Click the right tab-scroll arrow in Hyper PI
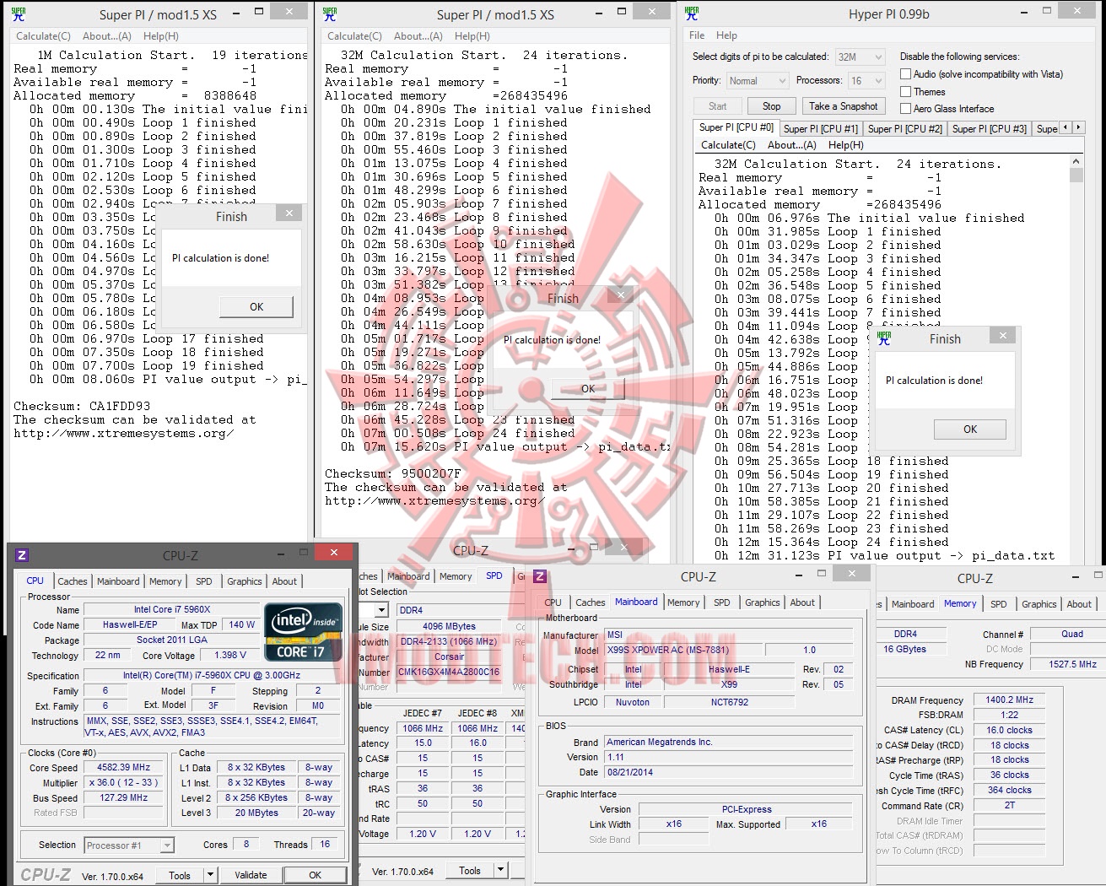 pos(1078,127)
